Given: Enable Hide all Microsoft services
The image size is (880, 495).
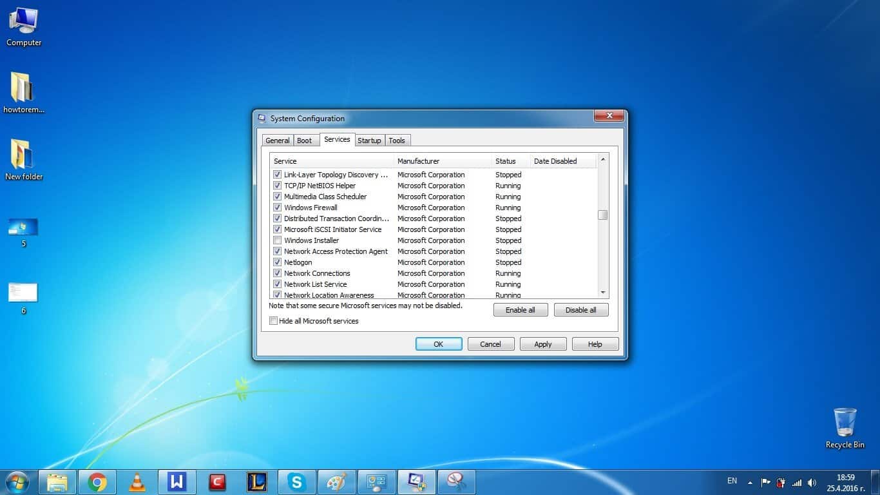Looking at the screenshot, I should 274,321.
